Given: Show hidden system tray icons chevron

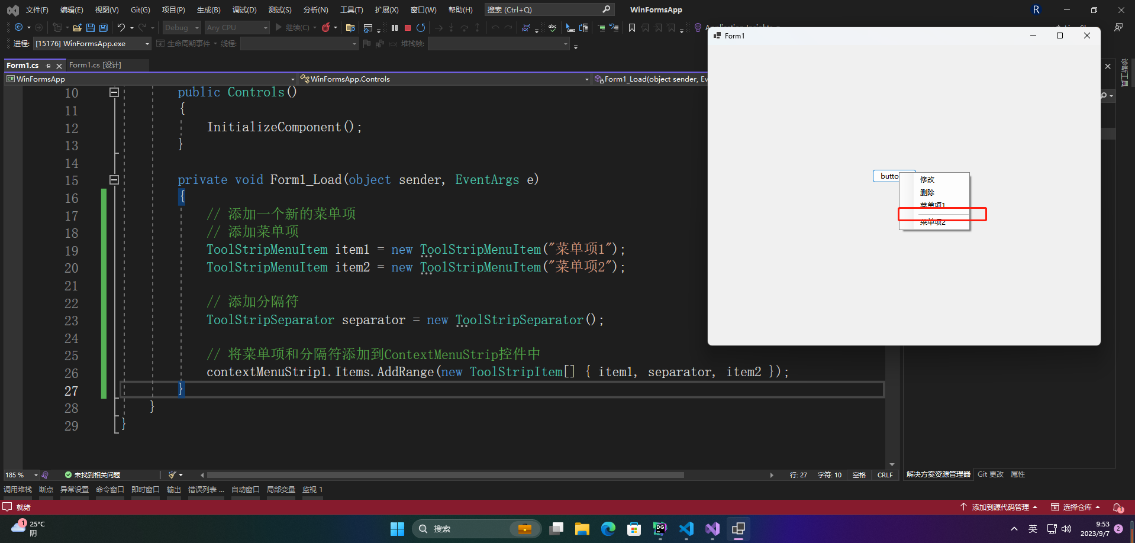Looking at the screenshot, I should 1014,529.
